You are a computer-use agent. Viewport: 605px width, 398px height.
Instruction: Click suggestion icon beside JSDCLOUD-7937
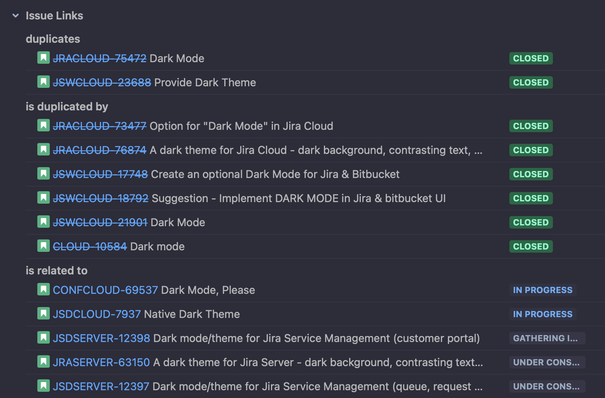click(x=44, y=314)
